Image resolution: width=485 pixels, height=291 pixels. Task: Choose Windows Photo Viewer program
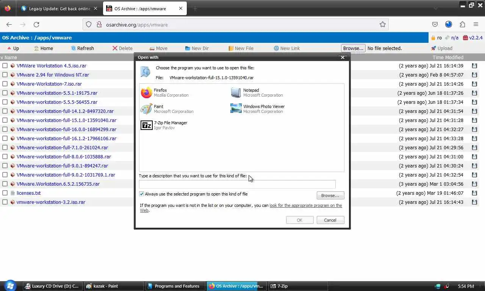tap(258, 109)
